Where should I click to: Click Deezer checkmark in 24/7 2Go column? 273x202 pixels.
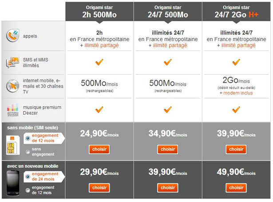pyautogui.click(x=236, y=109)
